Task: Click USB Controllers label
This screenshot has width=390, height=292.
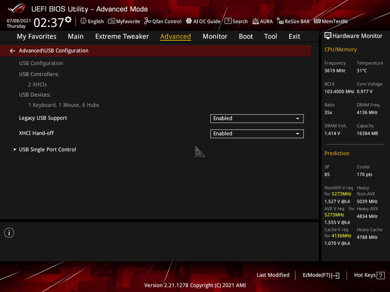Action: click(x=39, y=74)
